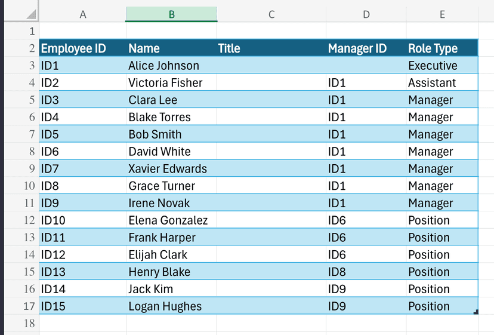494x335 pixels.
Task: Select the Title header cell
Action: coord(271,49)
